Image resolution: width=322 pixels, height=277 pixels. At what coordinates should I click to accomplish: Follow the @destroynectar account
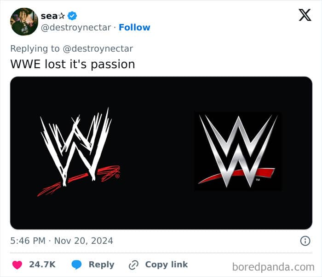[x=134, y=27]
